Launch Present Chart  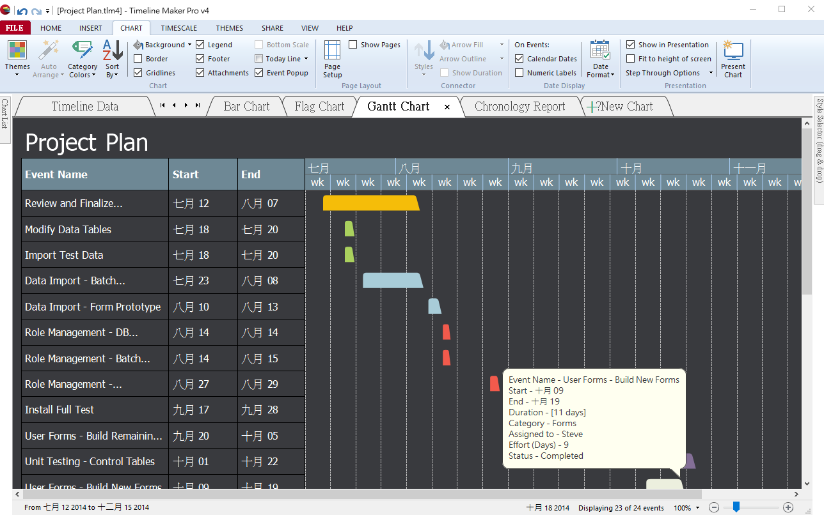point(733,51)
